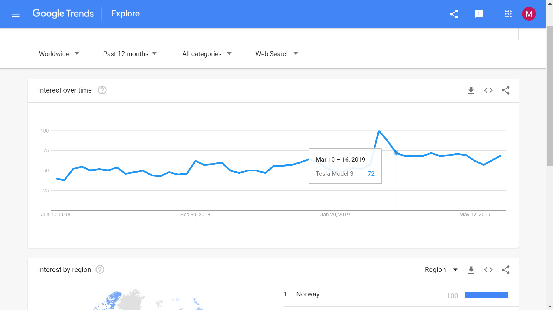Image resolution: width=553 pixels, height=310 pixels.
Task: Share the Interest over time chart
Action: point(506,91)
